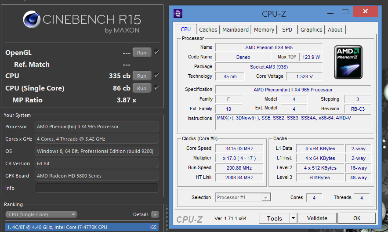Click the Cinebench R15 sphere logo
The image size is (388, 232).
click(x=32, y=19)
